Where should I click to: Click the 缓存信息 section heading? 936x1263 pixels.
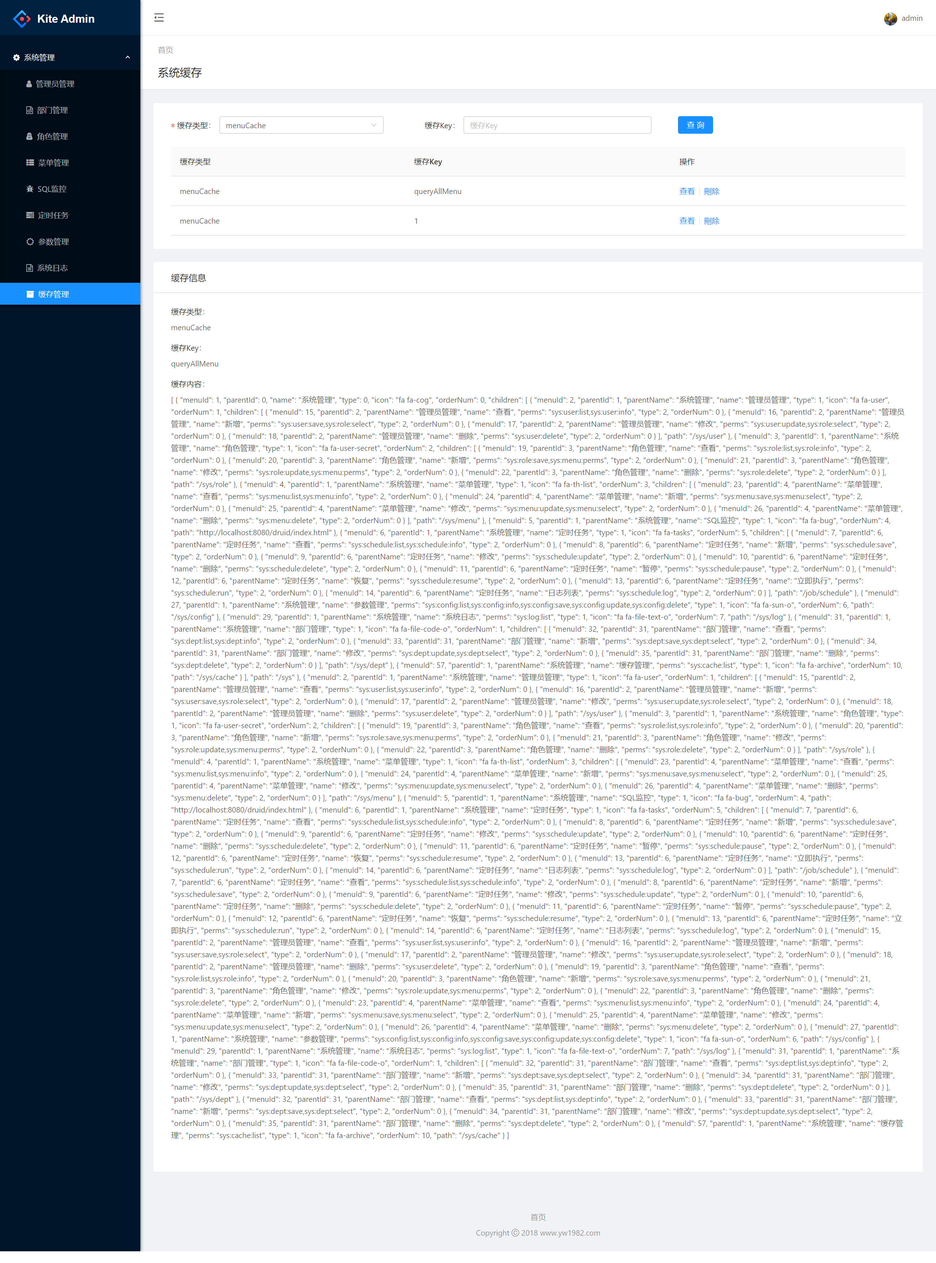[x=189, y=278]
